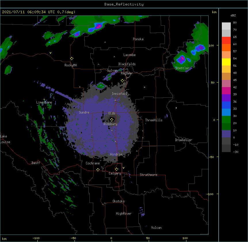Select the magenta 39-42 dBZ legend swatch
This screenshot has height=242, width=248.
click(226, 91)
